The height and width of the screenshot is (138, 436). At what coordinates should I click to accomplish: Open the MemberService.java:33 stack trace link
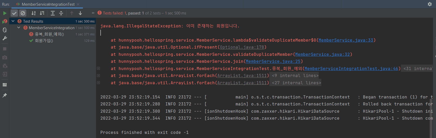pos(346,40)
